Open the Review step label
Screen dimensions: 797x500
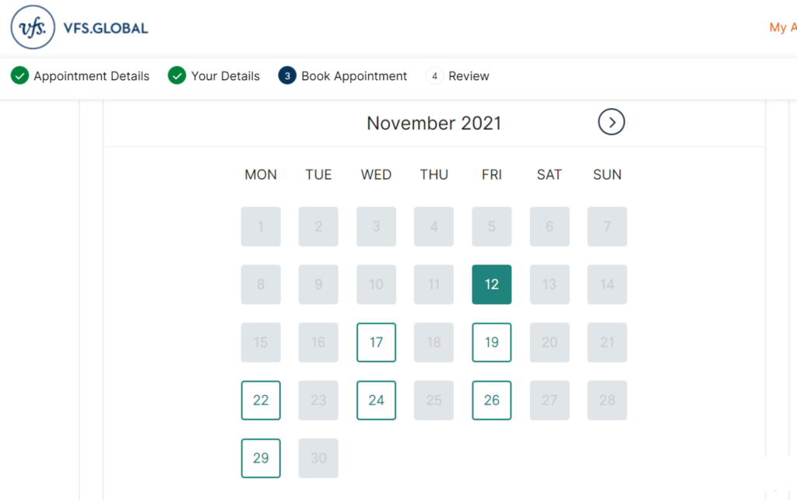point(469,76)
